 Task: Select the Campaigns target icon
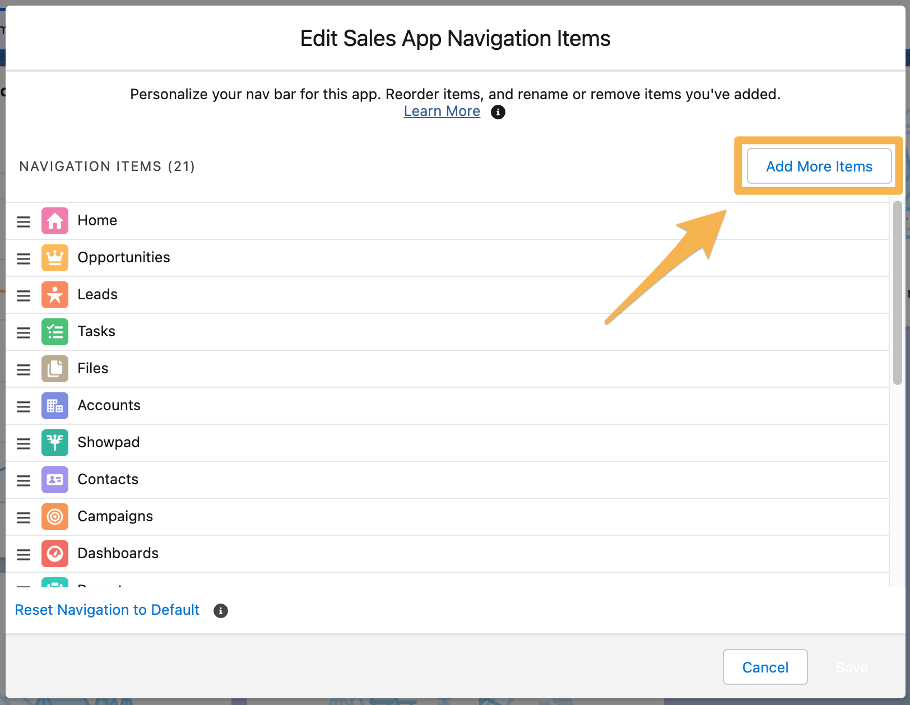(54, 516)
